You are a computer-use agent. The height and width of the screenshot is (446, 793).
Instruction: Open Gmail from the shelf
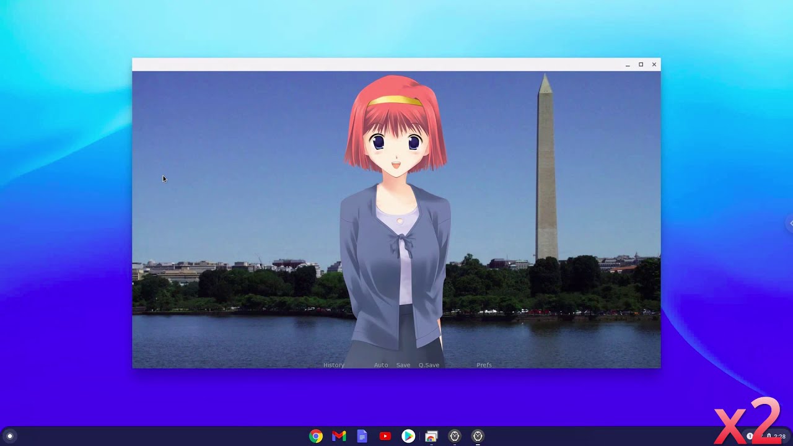click(339, 436)
